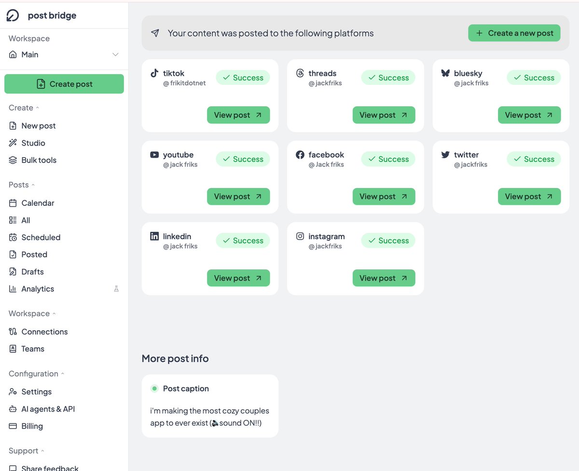This screenshot has height=471, width=579.
Task: Click the @frikitdotnet handle
Action: [x=184, y=83]
